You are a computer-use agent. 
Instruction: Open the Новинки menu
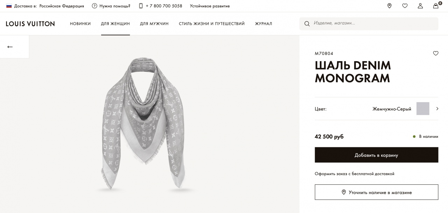pyautogui.click(x=80, y=24)
